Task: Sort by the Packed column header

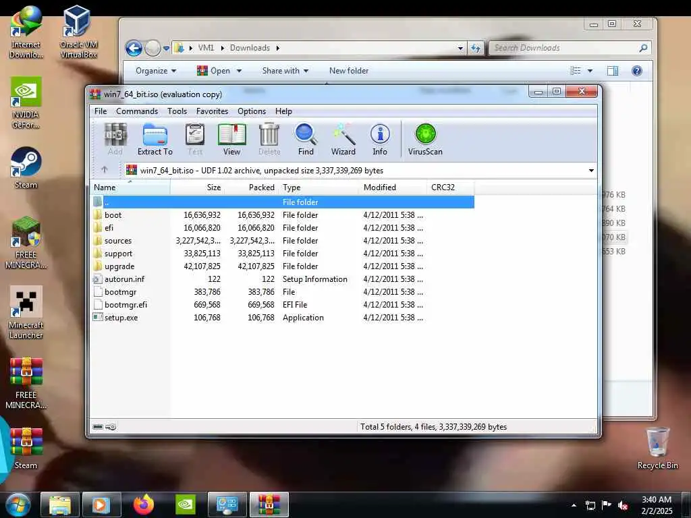Action: pyautogui.click(x=252, y=188)
